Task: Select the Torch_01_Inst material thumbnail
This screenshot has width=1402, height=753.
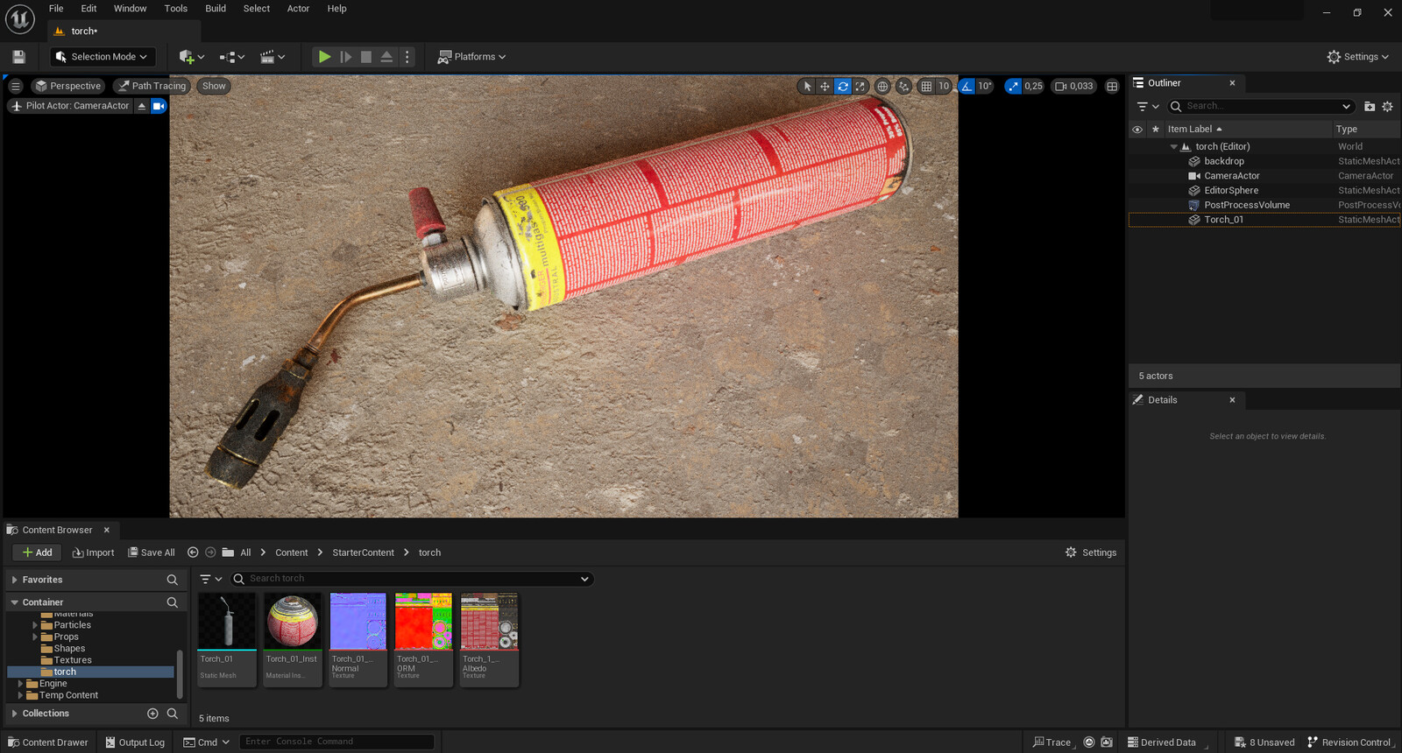Action: (293, 622)
